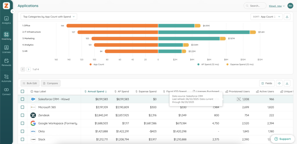297x144 pixels.
Task: Click the Microsoft 365 logo icon
Action: click(x=33, y=107)
